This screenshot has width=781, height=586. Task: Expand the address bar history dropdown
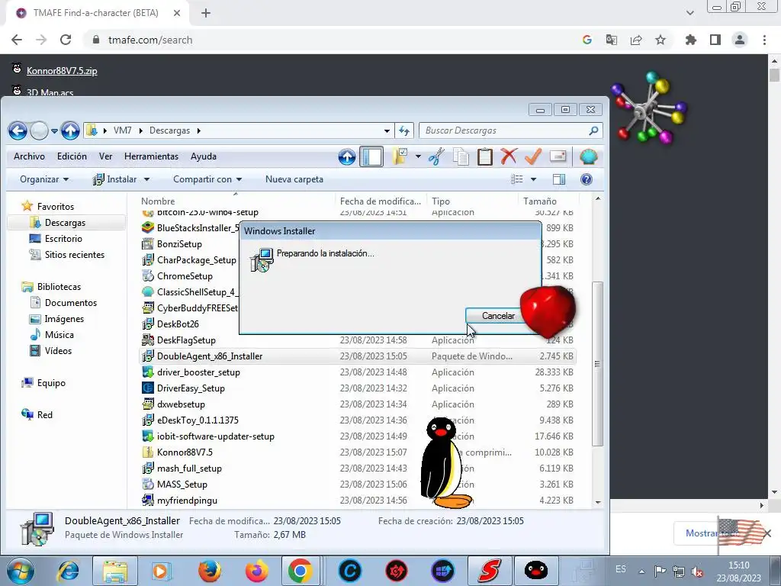[x=387, y=131]
